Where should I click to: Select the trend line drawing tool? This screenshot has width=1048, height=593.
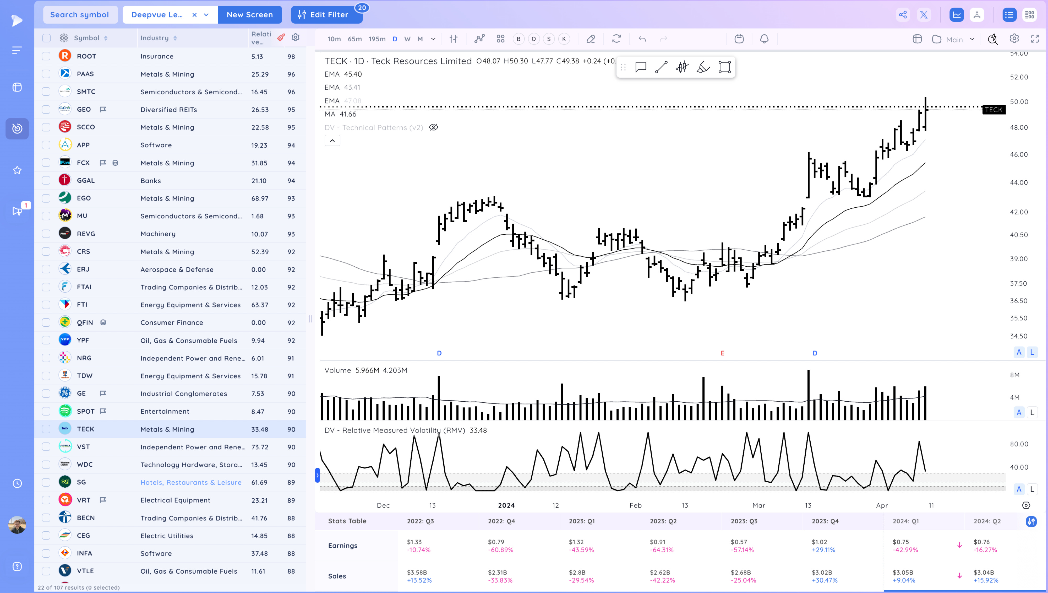(661, 67)
